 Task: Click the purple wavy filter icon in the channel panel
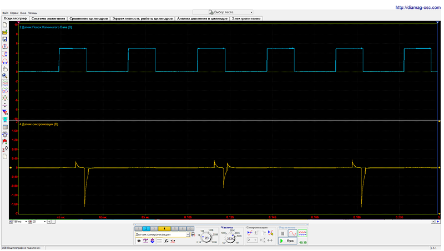[x=145, y=241]
